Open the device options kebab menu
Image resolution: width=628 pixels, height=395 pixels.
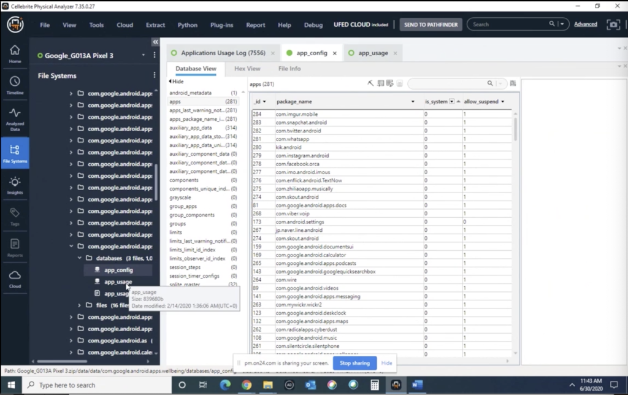155,55
